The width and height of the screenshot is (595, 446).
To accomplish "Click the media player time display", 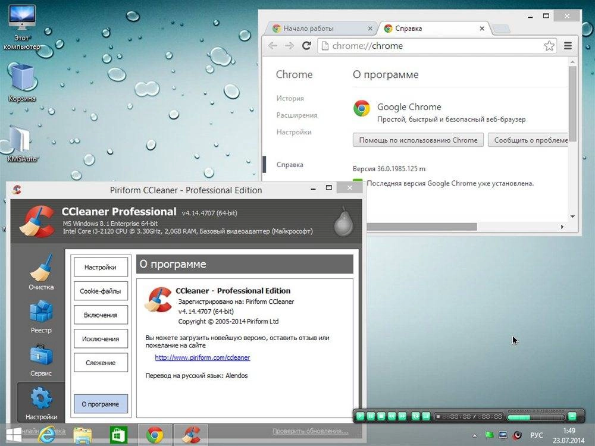I will coord(469,416).
